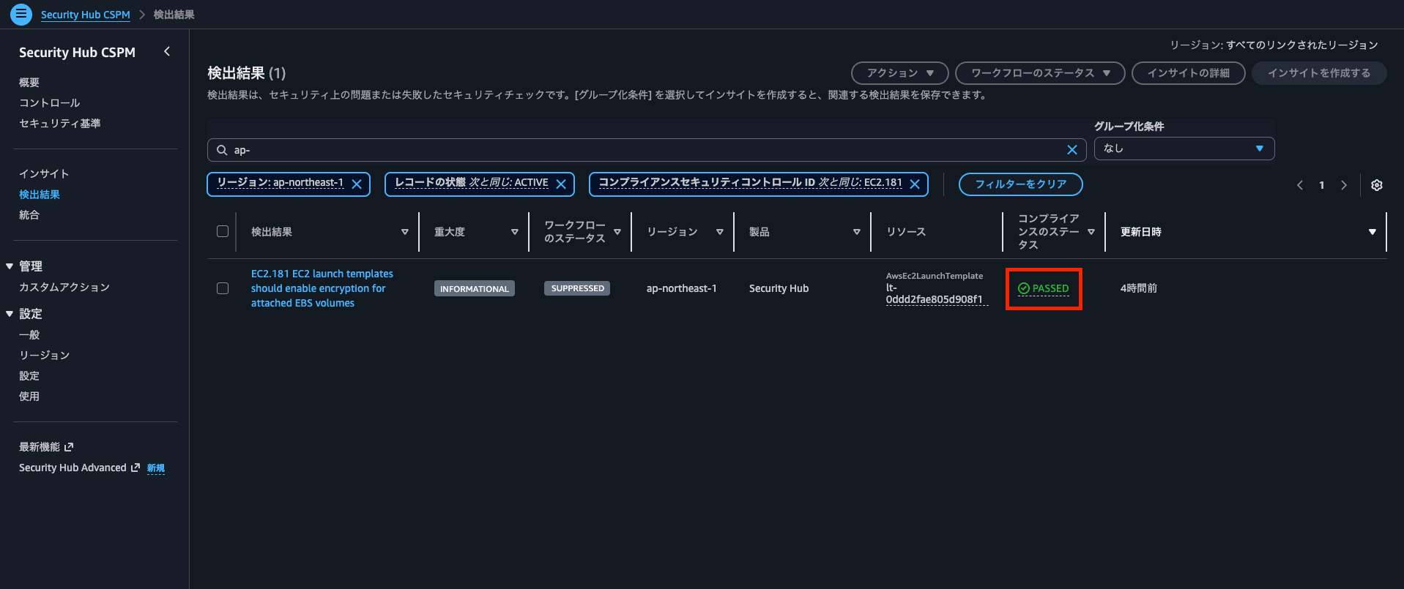Click the SUPPRESSED workflow status badge
The height and width of the screenshot is (589, 1404).
click(x=578, y=288)
